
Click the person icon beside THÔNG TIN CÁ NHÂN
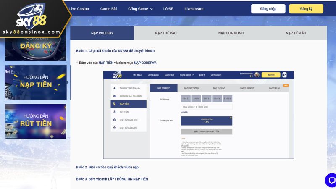114,88
